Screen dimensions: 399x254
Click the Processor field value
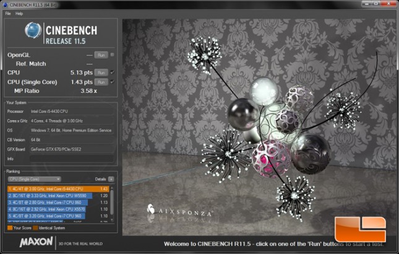(x=72, y=112)
